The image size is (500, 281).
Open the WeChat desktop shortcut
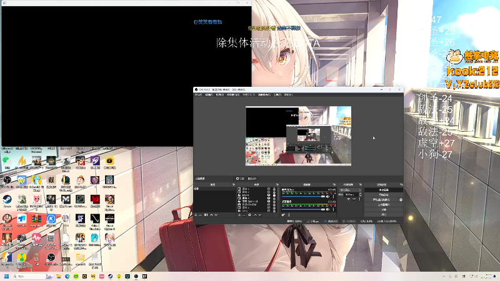[x=6, y=162]
